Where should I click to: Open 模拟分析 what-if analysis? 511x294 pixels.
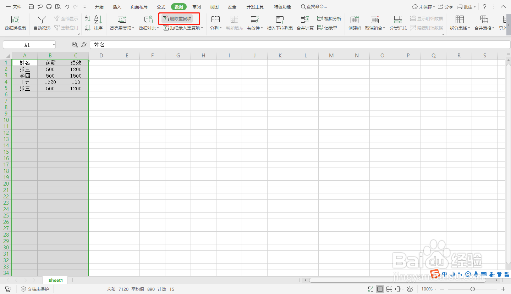coord(329,18)
